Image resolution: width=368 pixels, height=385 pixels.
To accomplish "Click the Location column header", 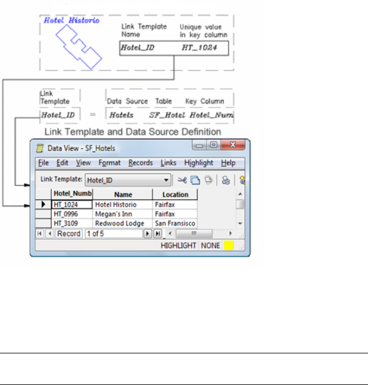I will point(175,194).
